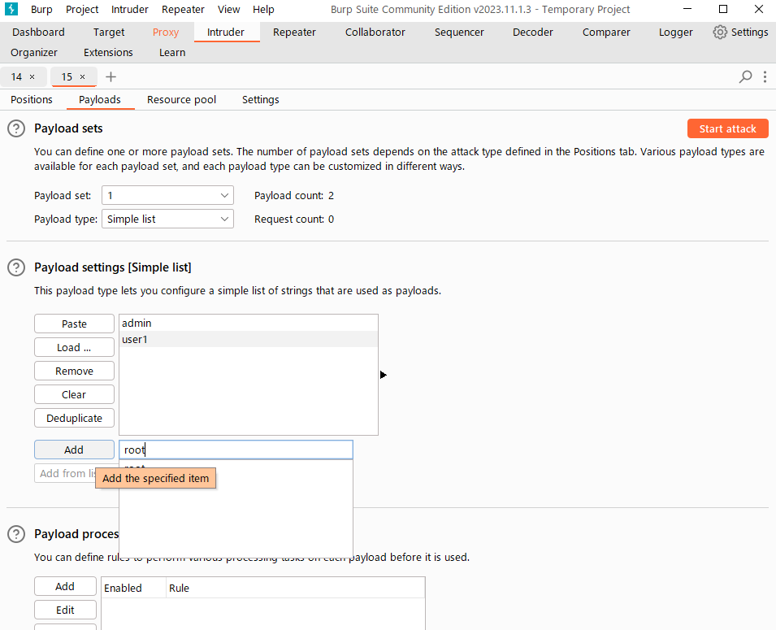Image resolution: width=776 pixels, height=630 pixels.
Task: Open the Resource pool sub-tab
Action: pos(182,99)
